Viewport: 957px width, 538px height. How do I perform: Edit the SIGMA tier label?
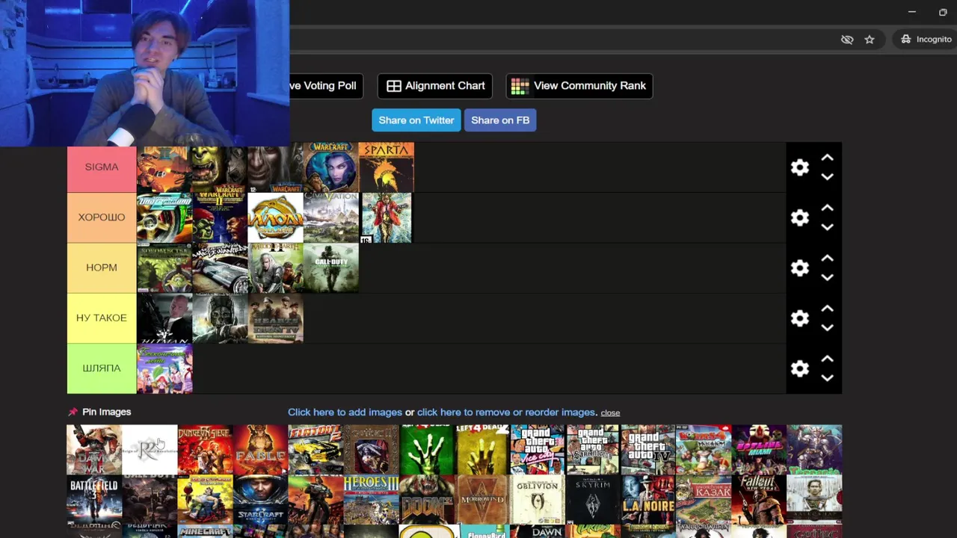point(102,167)
